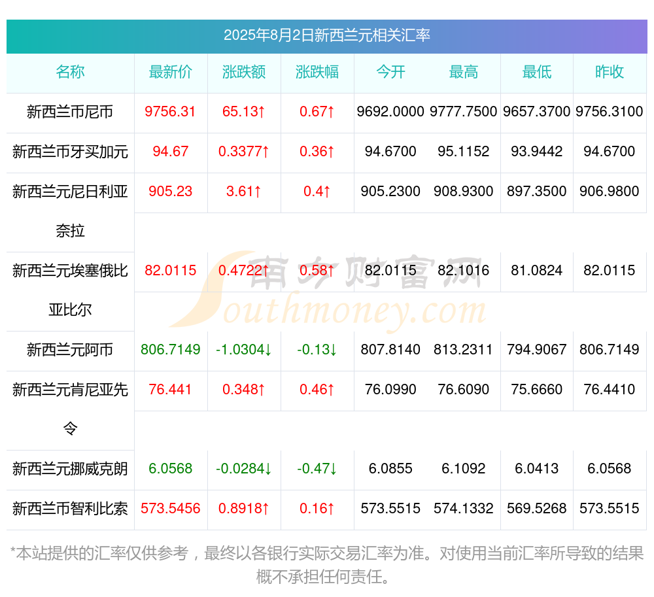Select the green latest price 806.7149

click(170, 349)
